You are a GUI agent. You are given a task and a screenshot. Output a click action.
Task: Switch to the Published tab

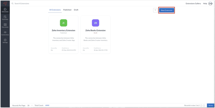pyautogui.click(x=67, y=10)
